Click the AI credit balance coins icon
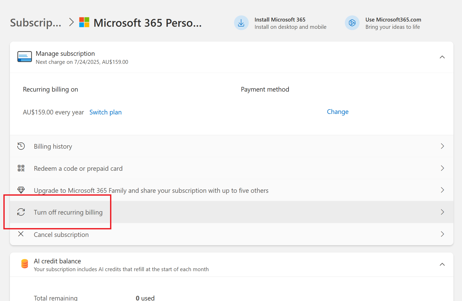462x301 pixels. (25, 264)
